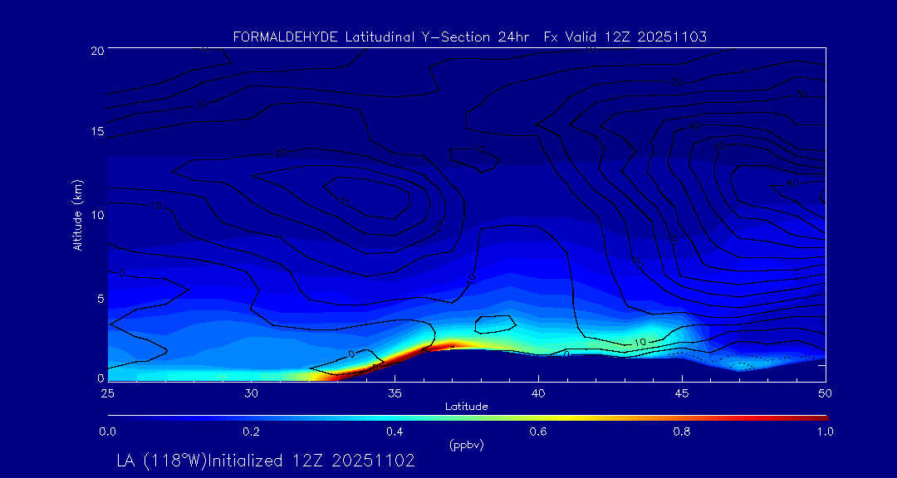Click the colorbar's 0.6 tick label
The width and height of the screenshot is (897, 478).
538,432
